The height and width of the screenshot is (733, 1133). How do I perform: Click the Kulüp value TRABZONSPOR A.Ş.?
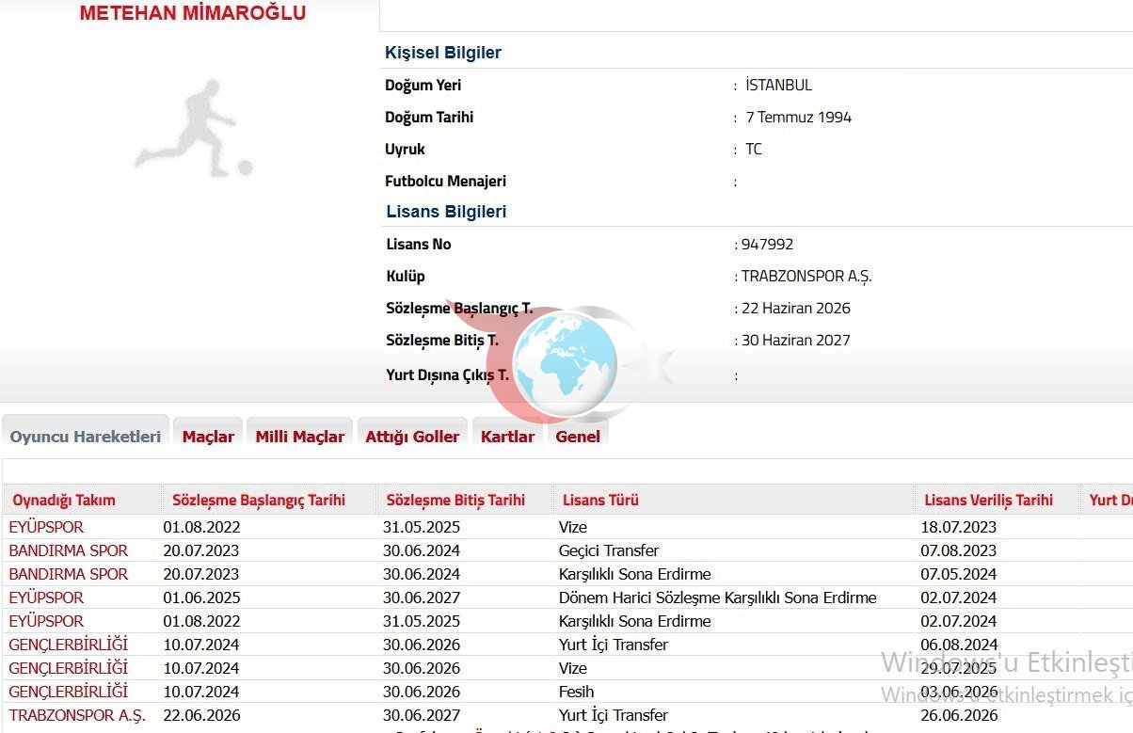[806, 276]
